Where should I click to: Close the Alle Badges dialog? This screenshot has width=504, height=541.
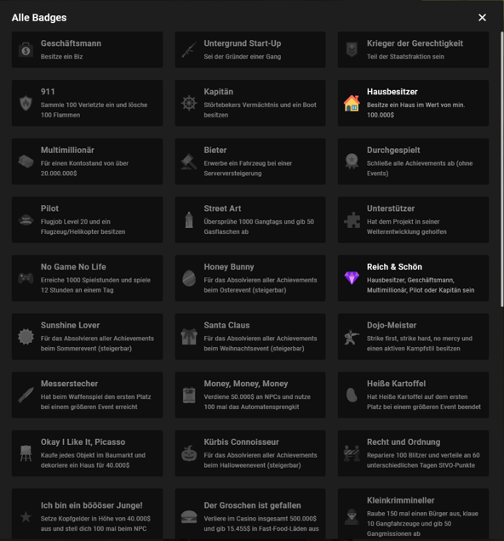482,18
